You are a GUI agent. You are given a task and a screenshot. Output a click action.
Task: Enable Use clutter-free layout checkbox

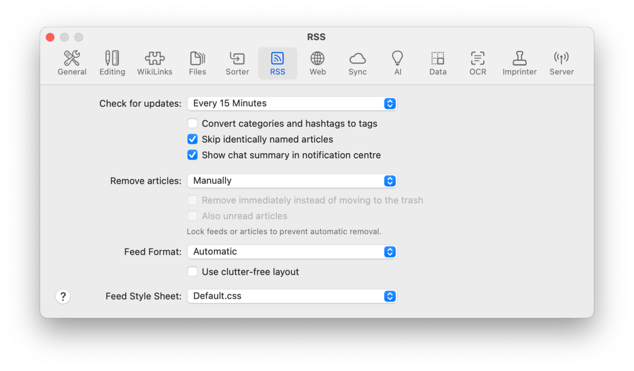pyautogui.click(x=193, y=272)
